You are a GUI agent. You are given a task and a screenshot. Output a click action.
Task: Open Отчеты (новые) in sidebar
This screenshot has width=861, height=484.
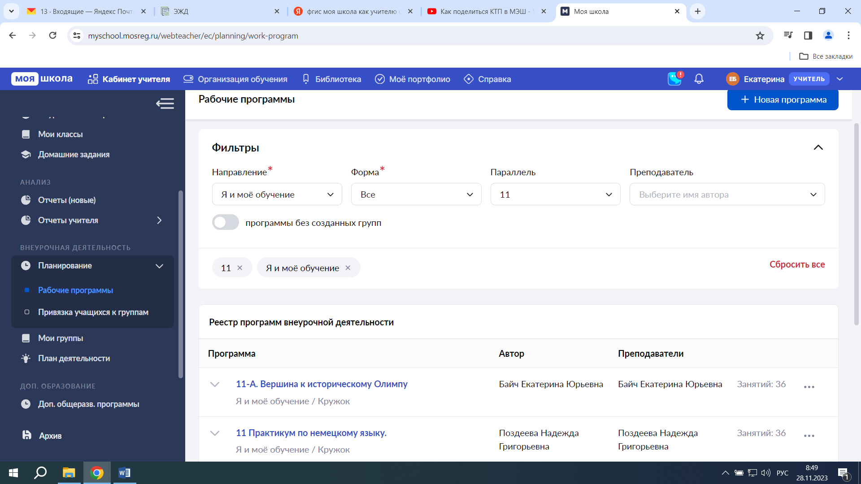pyautogui.click(x=67, y=200)
